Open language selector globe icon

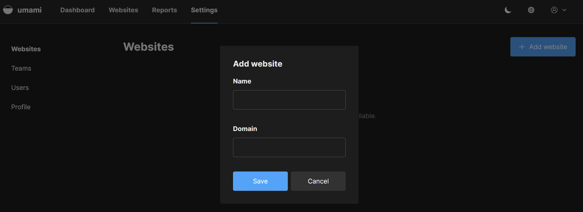(x=531, y=10)
